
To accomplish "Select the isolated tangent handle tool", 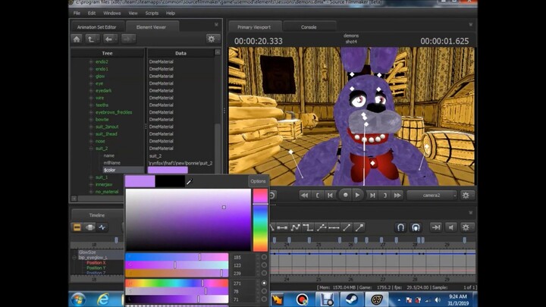I will pyautogui.click(x=359, y=227).
